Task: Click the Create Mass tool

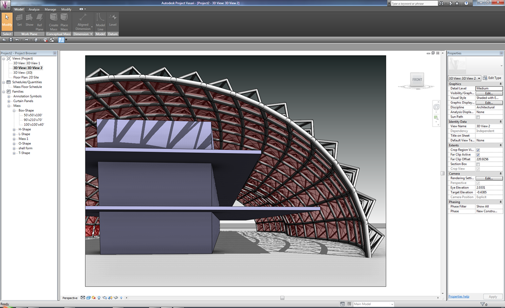Action: tap(53, 21)
